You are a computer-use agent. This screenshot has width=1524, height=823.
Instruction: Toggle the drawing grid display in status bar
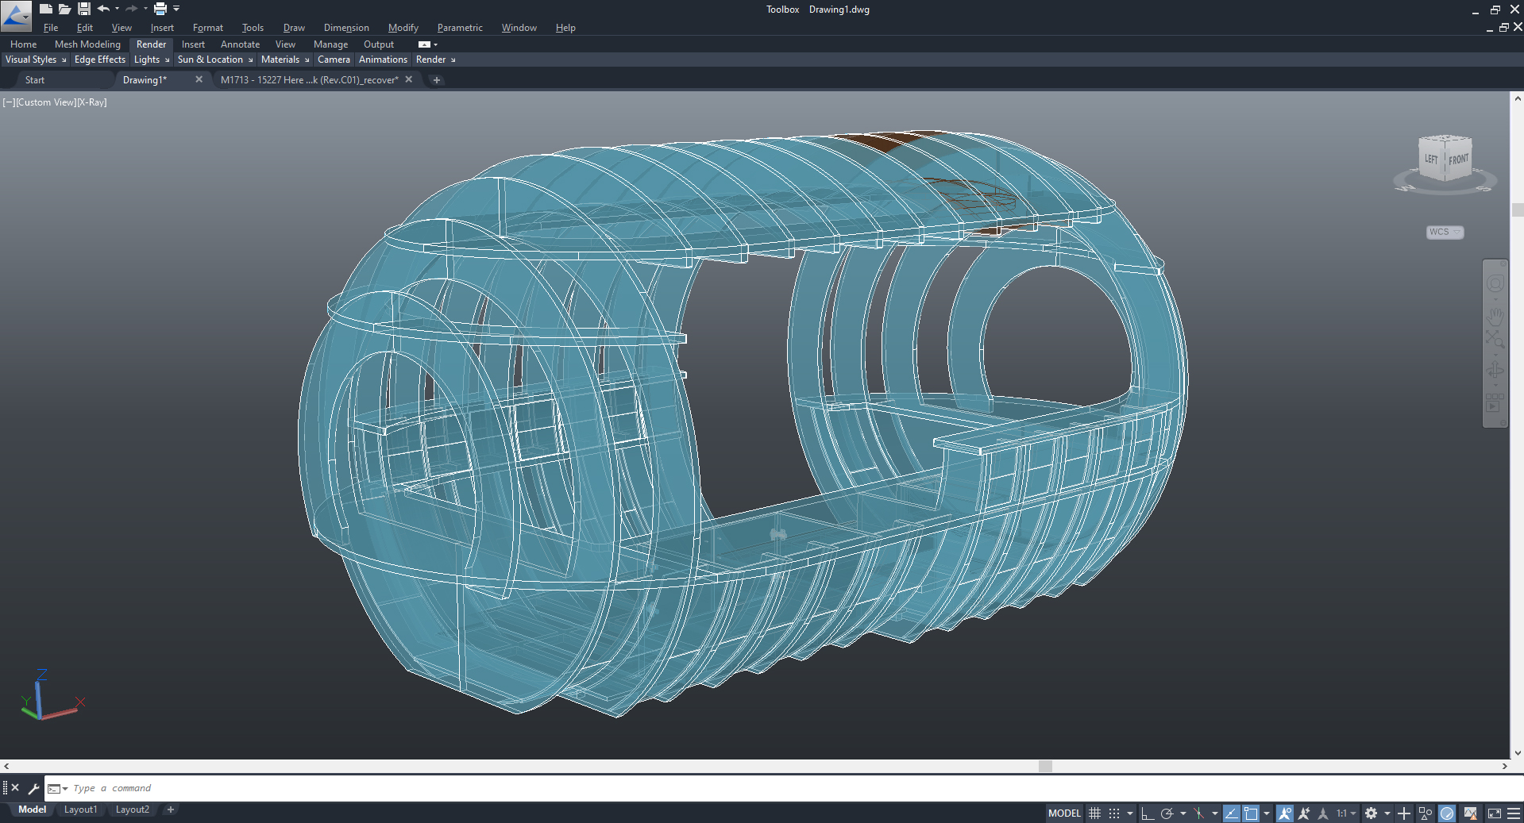(1094, 813)
